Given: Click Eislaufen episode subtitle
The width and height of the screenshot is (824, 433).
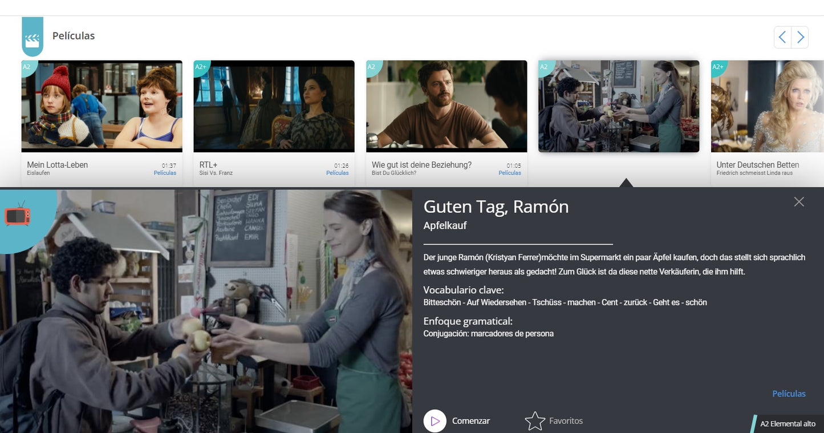Looking at the screenshot, I should [38, 173].
